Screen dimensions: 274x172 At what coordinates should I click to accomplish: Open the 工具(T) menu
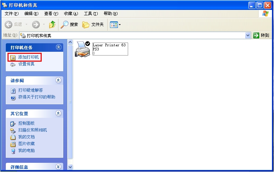(x=91, y=14)
